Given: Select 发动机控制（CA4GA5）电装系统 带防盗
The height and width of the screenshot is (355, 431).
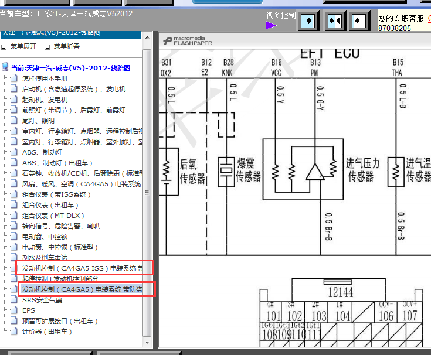Looking at the screenshot, I should [x=82, y=289].
